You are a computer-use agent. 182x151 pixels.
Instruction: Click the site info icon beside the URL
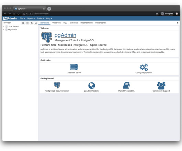24,14
